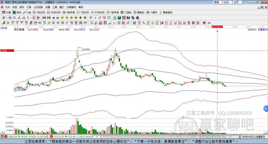Image resolution: width=268 pixels, height=144 pixels.
Task: Click the SH600853 status bar entry
Action: point(252,137)
